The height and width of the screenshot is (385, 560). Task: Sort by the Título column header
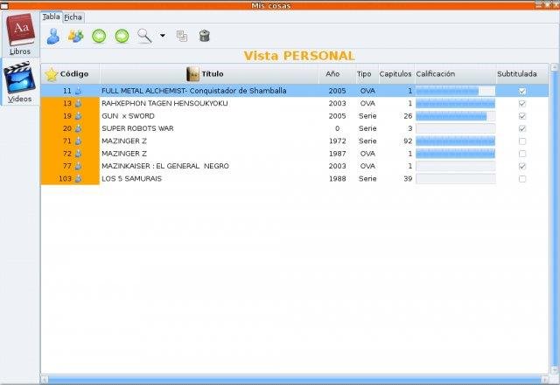(206, 74)
